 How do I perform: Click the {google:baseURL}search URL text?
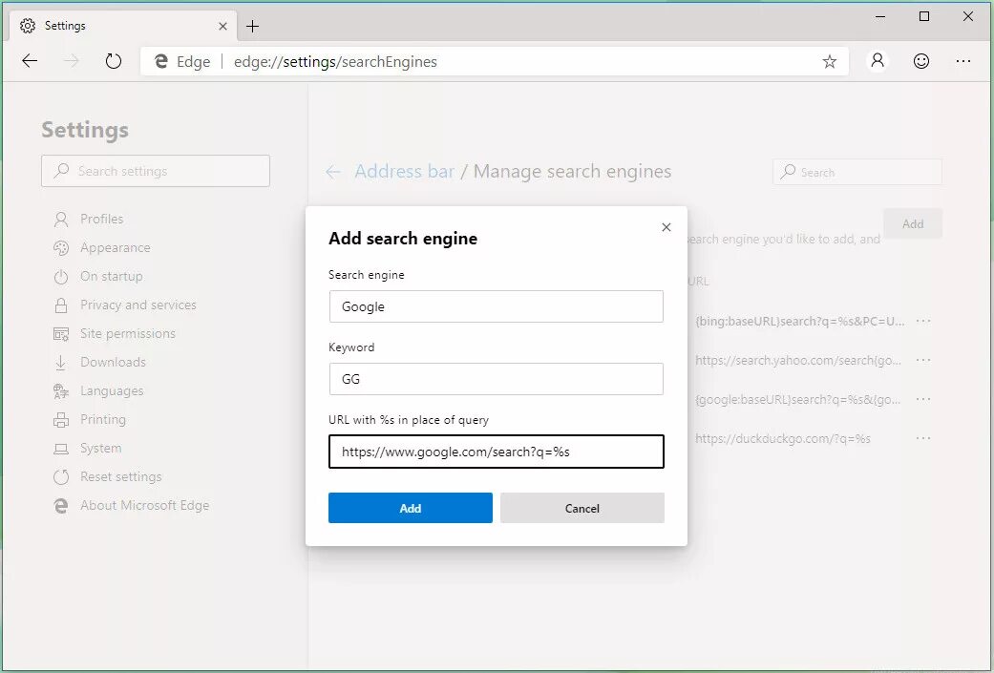(797, 400)
